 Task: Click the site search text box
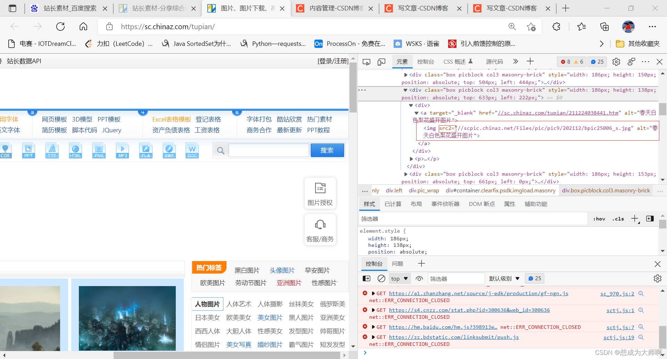pos(269,150)
